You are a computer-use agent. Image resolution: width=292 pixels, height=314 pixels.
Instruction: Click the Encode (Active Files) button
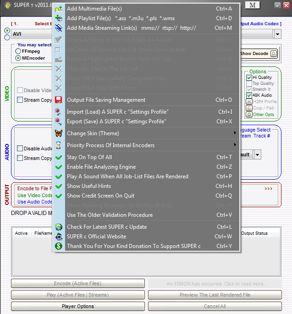(78, 283)
